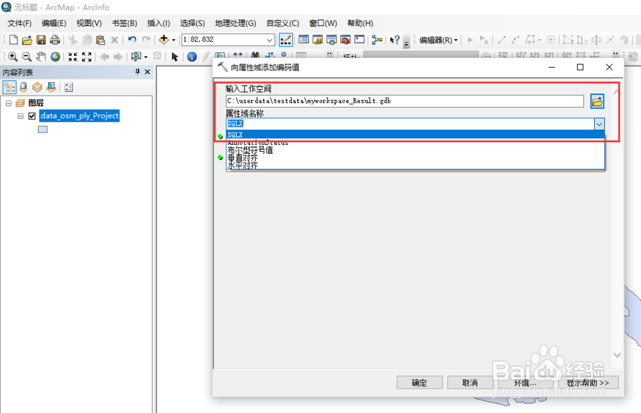Open the 编辑(E) Edit menu
641x413 pixels.
tap(54, 23)
